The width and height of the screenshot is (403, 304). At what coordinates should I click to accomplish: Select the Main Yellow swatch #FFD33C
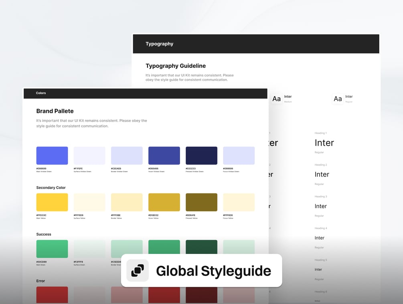(52, 202)
